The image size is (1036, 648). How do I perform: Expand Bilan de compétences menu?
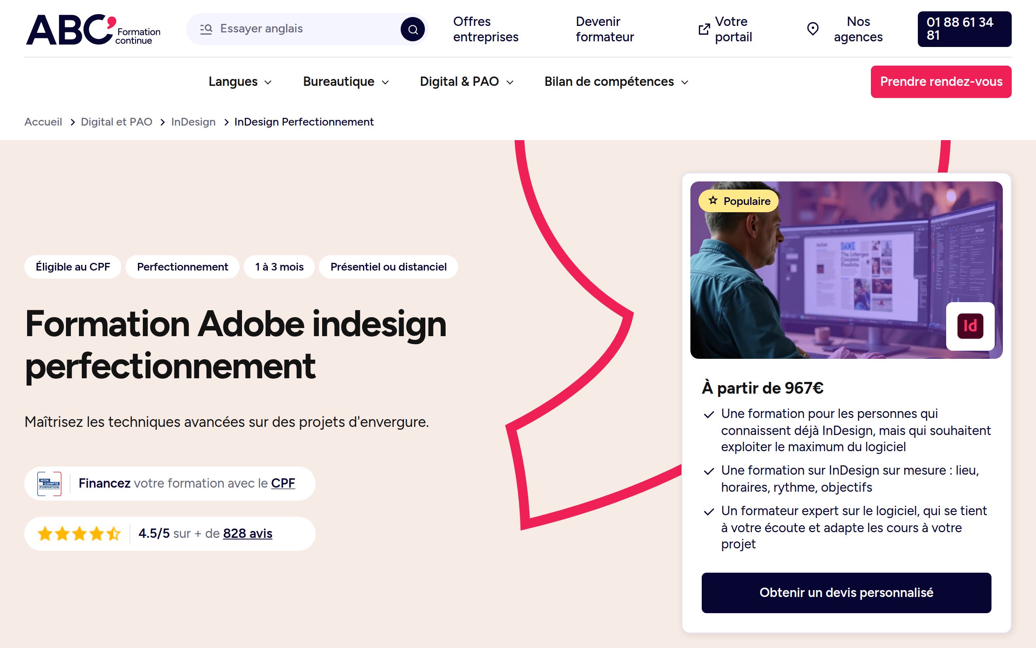tap(616, 81)
